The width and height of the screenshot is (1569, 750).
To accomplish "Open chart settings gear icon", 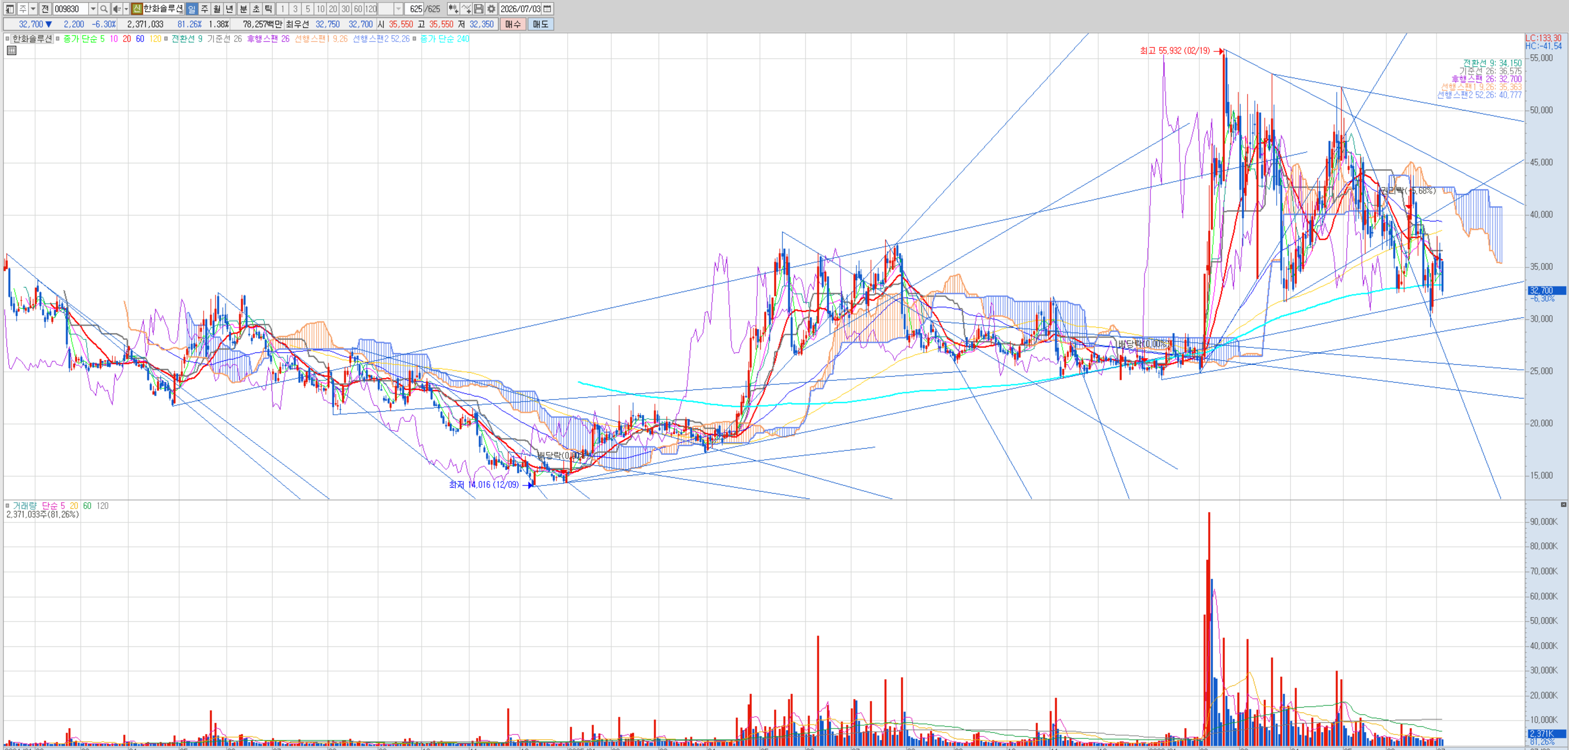I will [492, 8].
